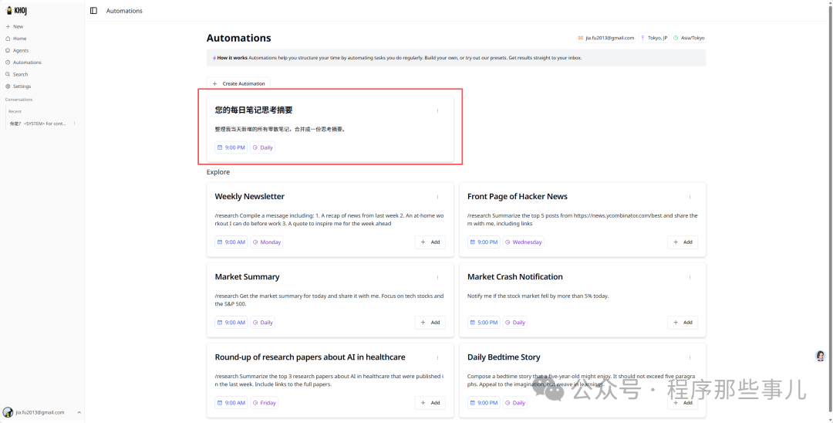Click 9:00 AM badge on Weekly Newsletter

click(x=231, y=242)
